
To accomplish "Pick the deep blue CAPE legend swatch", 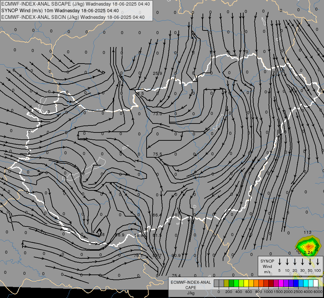I will click(x=296, y=283).
